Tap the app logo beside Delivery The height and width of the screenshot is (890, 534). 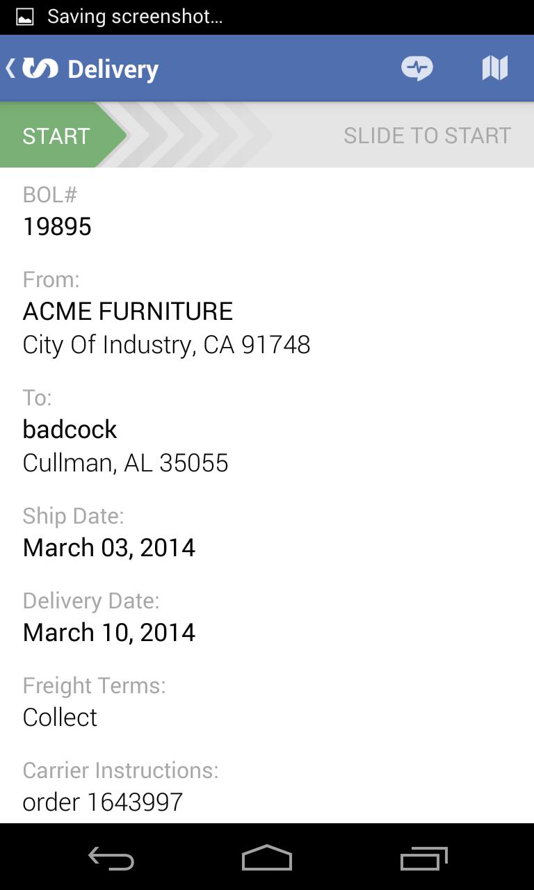pos(40,68)
